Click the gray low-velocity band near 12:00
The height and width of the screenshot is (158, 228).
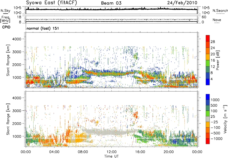pos(111,132)
